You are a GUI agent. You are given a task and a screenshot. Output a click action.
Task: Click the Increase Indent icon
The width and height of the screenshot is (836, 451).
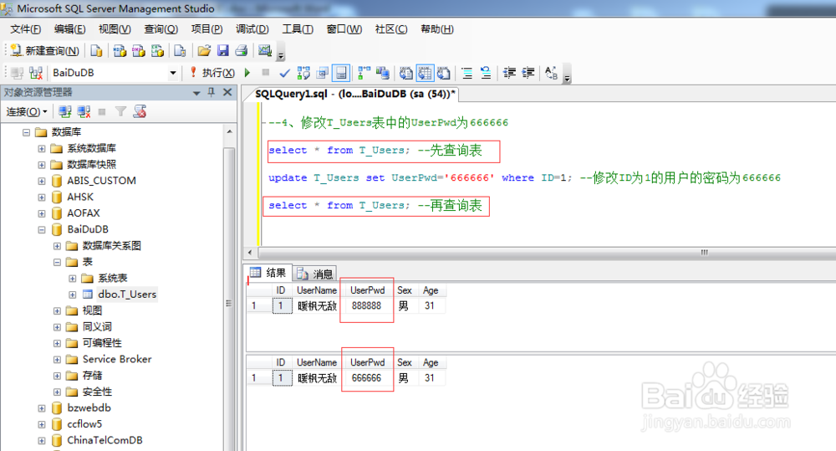point(528,73)
